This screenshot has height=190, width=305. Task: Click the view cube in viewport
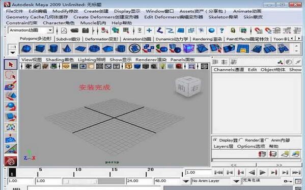(x=188, y=87)
